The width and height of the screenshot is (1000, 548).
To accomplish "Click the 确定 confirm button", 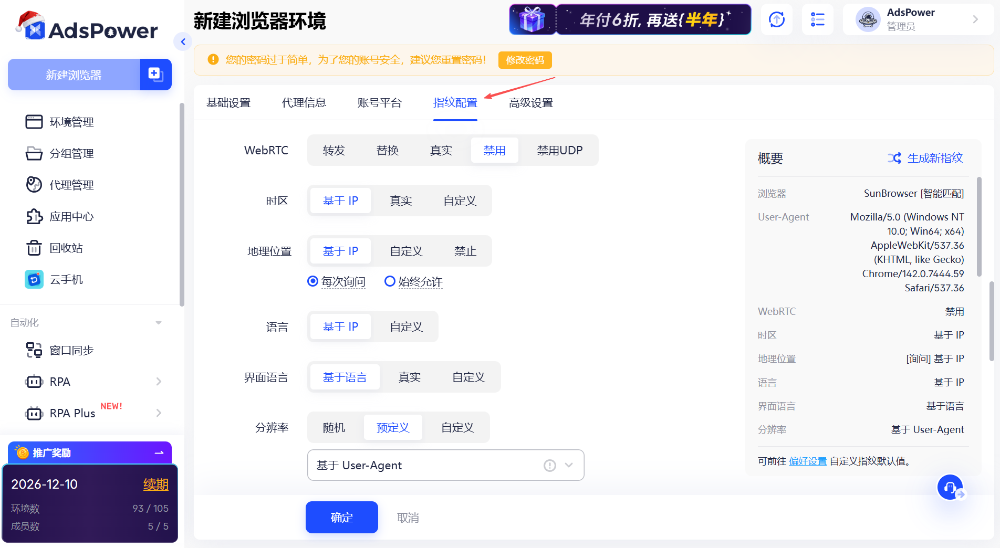I will (341, 518).
